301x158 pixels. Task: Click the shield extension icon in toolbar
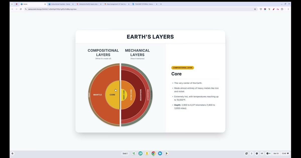click(261, 9)
